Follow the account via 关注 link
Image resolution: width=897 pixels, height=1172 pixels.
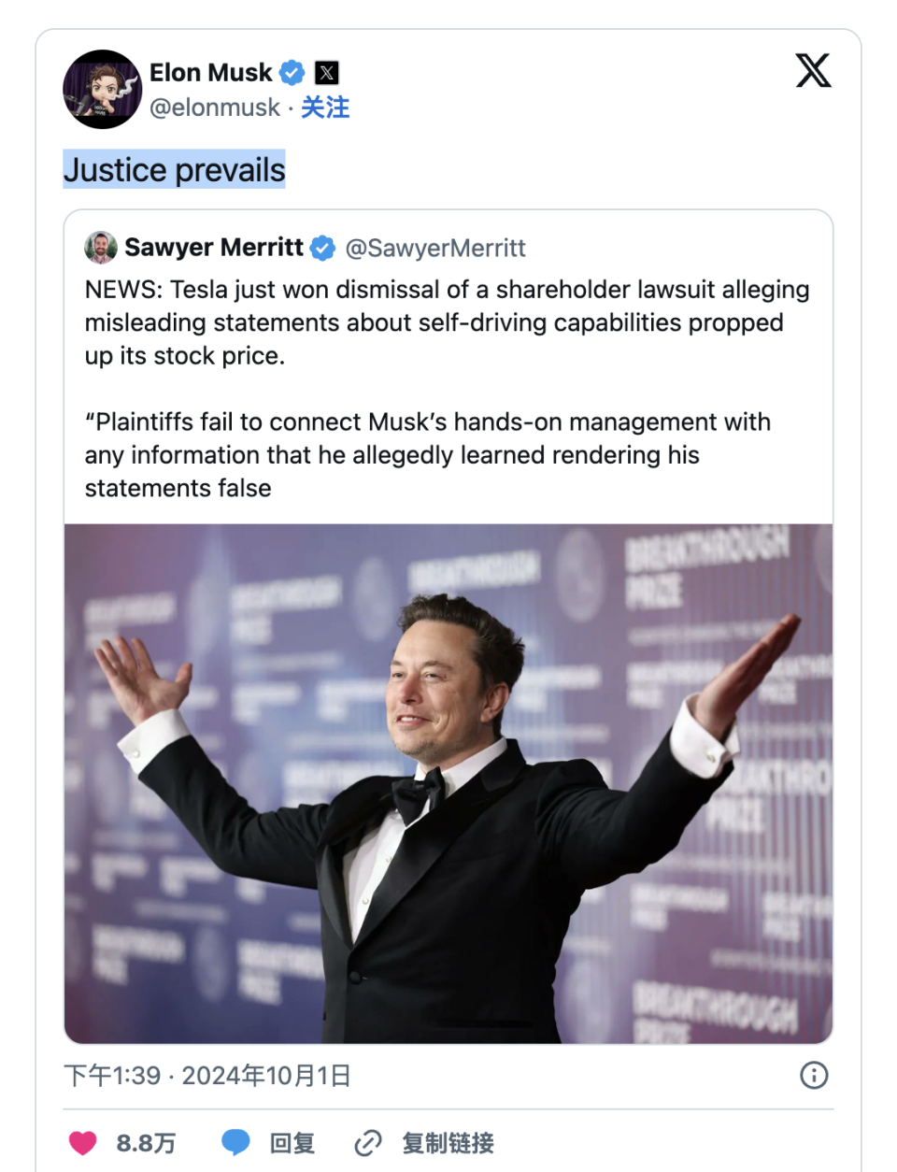point(325,107)
